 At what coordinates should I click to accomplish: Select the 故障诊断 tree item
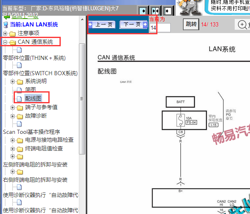[36, 116]
